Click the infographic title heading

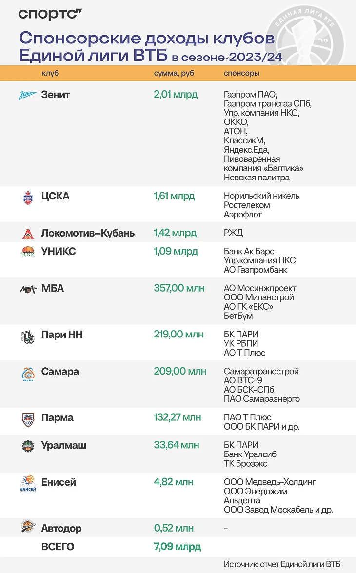[x=151, y=46]
